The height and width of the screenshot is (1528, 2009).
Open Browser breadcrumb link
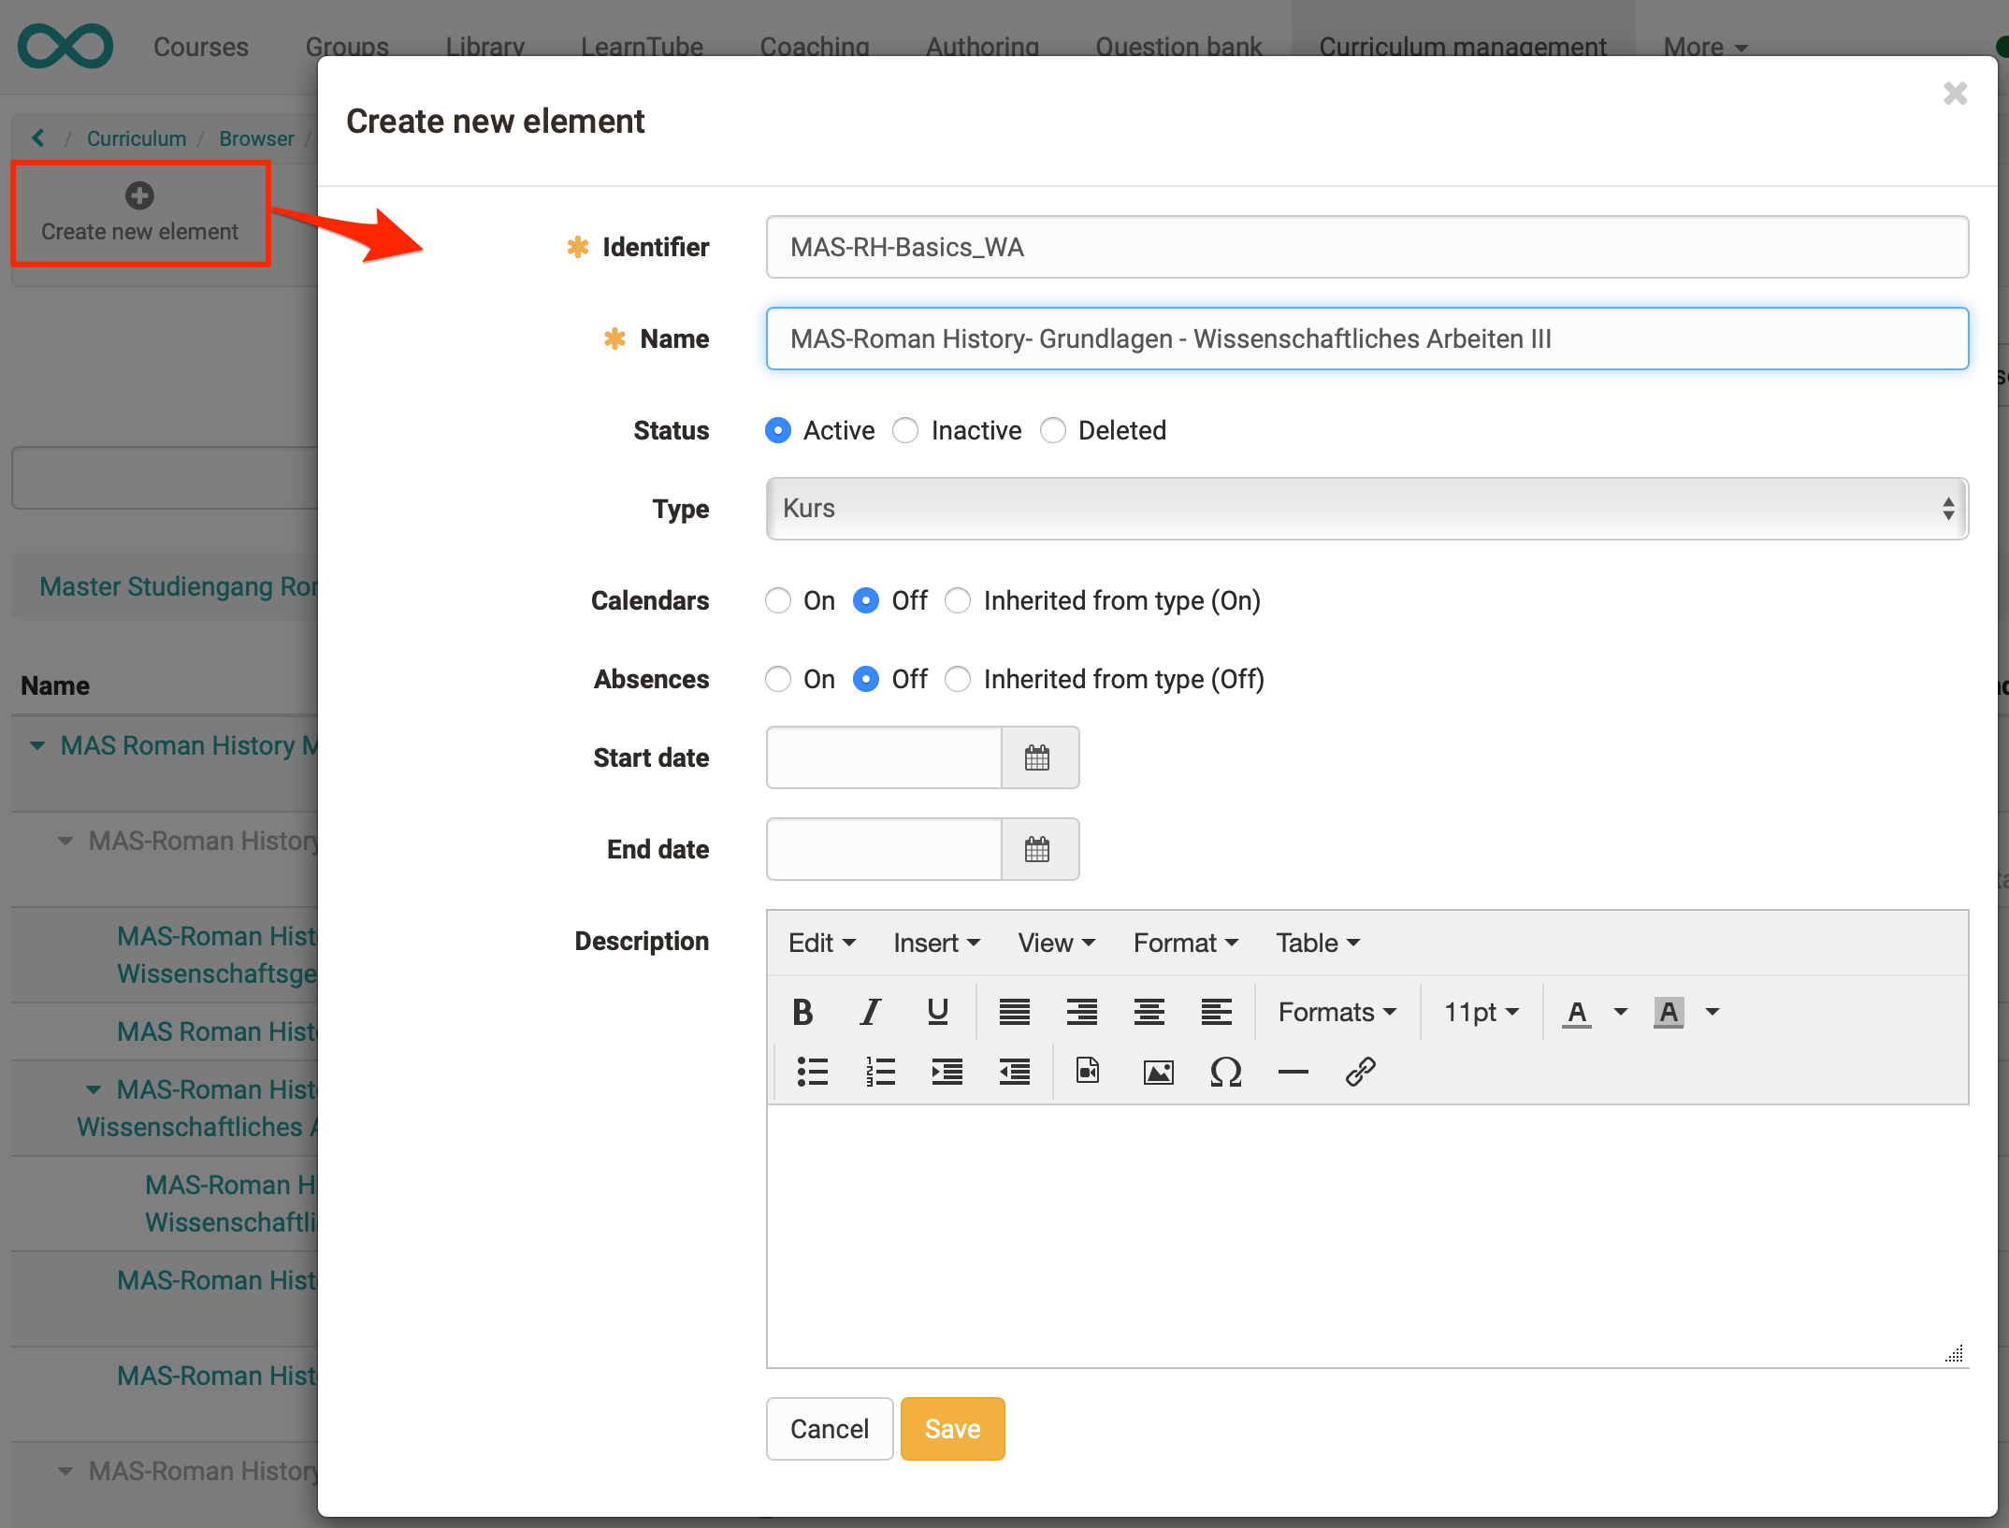256,138
